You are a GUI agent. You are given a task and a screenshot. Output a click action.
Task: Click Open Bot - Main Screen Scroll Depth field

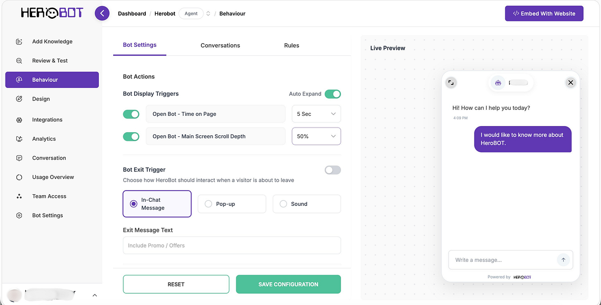point(216,136)
